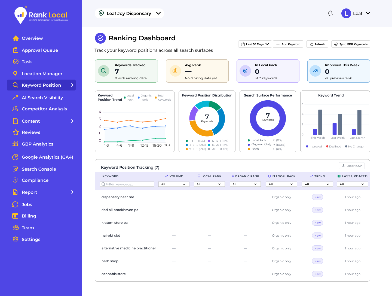Click the Keywords Tracked magnifier icon
This screenshot has width=392, height=296.
tap(104, 71)
